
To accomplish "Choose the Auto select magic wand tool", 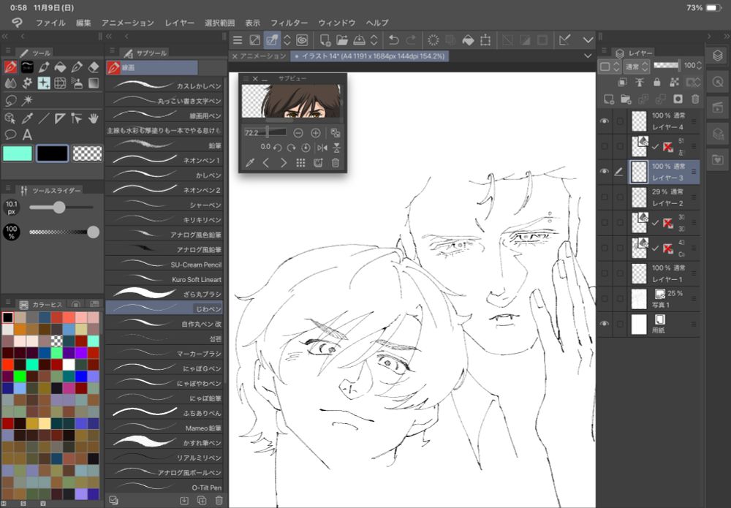I will pyautogui.click(x=27, y=101).
